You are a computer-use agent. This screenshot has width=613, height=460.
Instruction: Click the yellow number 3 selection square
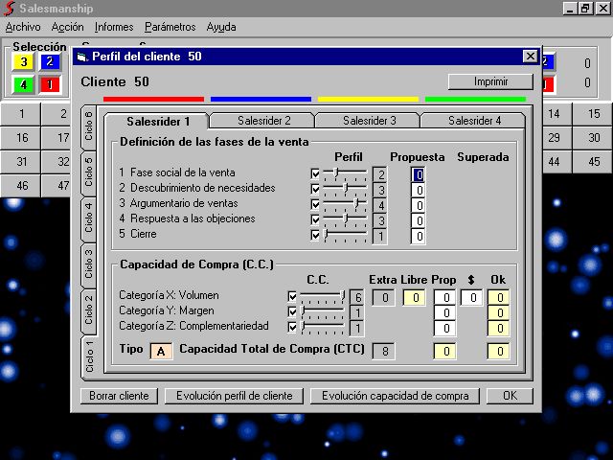(23, 62)
